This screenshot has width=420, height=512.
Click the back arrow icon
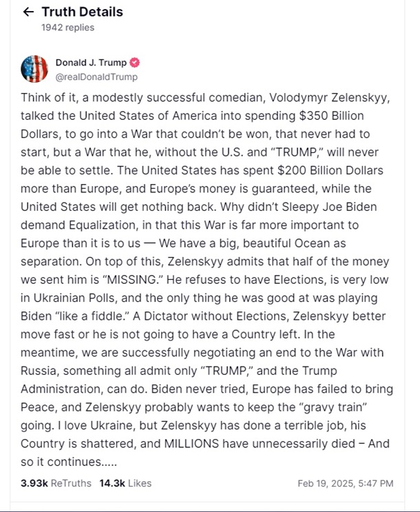[28, 12]
